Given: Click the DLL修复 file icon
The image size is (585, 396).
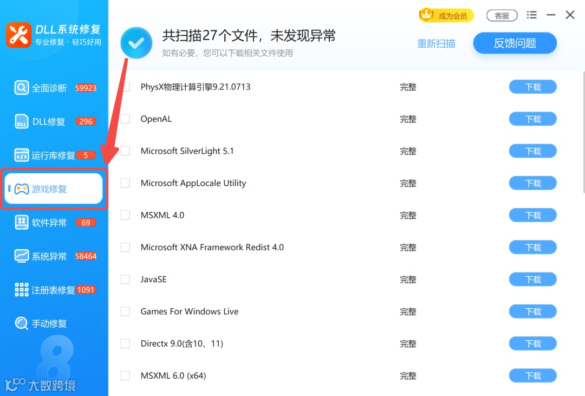Looking at the screenshot, I should click(21, 122).
